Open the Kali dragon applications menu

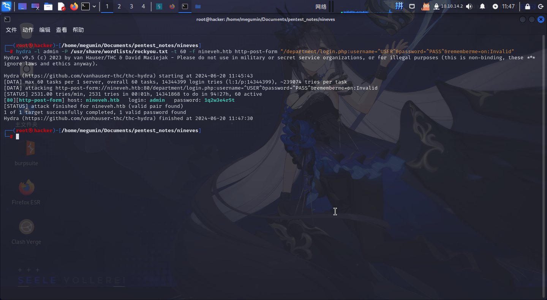click(x=6, y=6)
